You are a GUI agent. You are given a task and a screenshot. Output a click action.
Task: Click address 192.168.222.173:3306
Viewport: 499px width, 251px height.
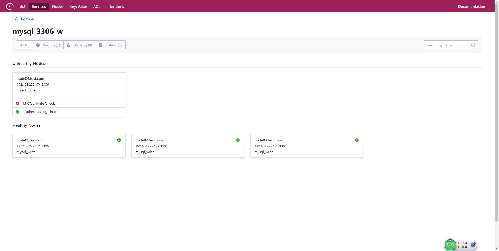pyautogui.click(x=271, y=146)
